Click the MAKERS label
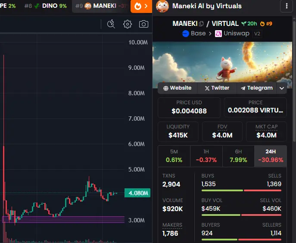This screenshot has width=296, height=243. pos(172,225)
